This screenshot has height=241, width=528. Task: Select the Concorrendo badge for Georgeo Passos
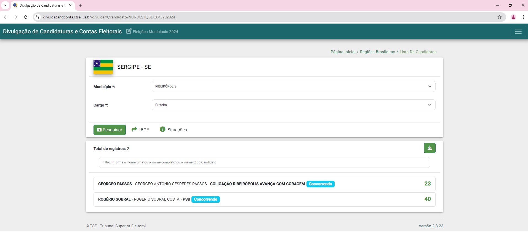(320, 184)
